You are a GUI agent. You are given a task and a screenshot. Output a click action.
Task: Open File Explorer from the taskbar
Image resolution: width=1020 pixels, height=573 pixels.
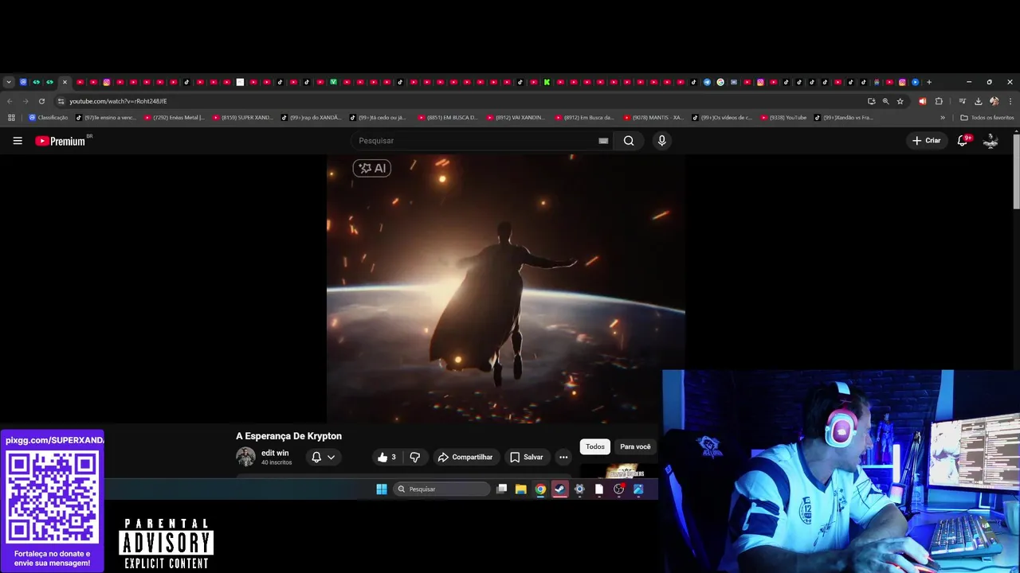520,489
